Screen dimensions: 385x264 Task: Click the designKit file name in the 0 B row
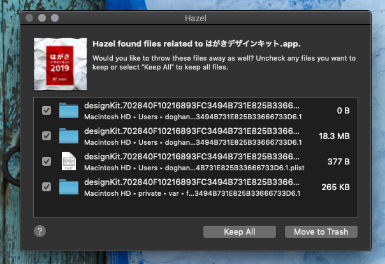[x=192, y=106]
